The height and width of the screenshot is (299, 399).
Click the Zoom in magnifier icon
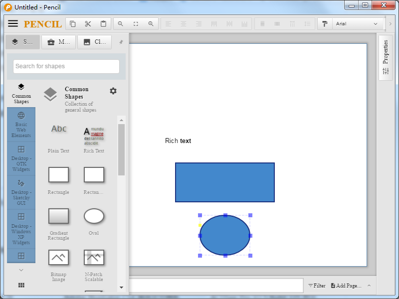click(151, 24)
